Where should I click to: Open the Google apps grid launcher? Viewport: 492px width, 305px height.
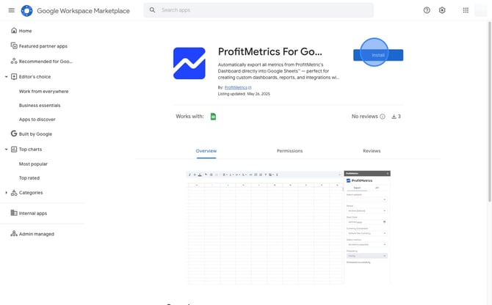point(466,10)
